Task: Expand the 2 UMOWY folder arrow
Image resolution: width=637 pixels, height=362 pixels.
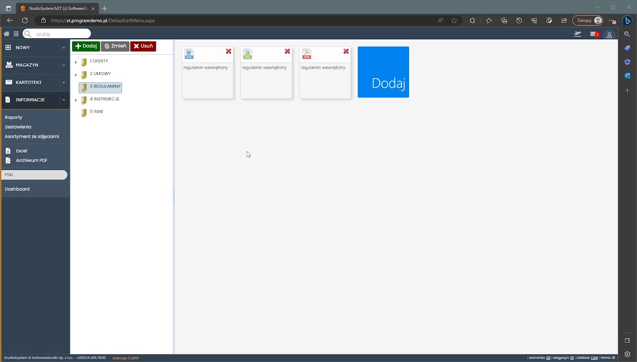Action: (76, 75)
